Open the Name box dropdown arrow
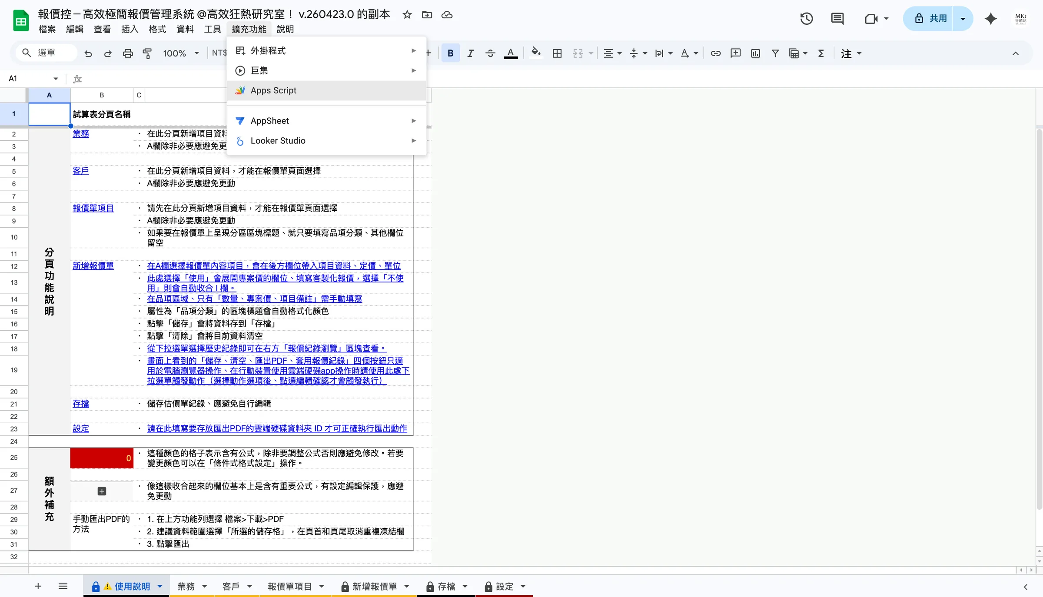Screen dimensions: 1043x597 pos(56,79)
